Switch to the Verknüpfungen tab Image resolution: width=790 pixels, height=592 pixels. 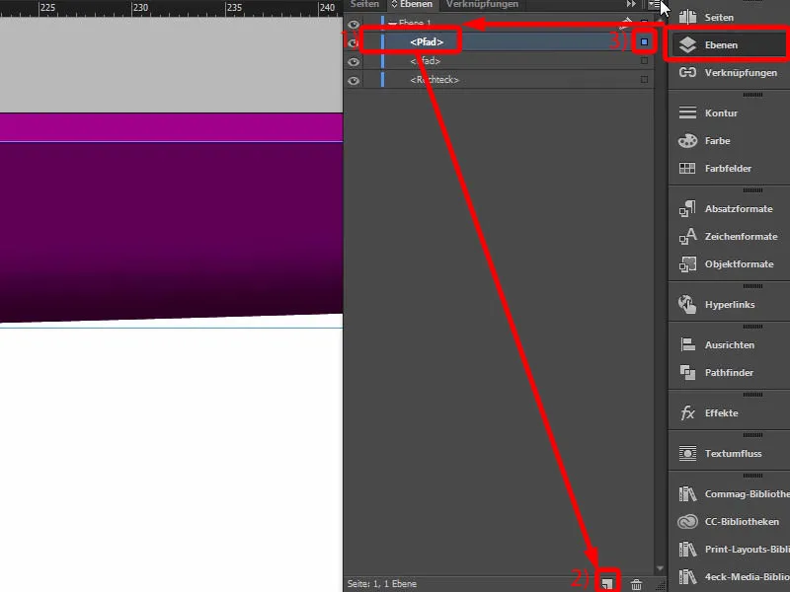[x=482, y=5]
